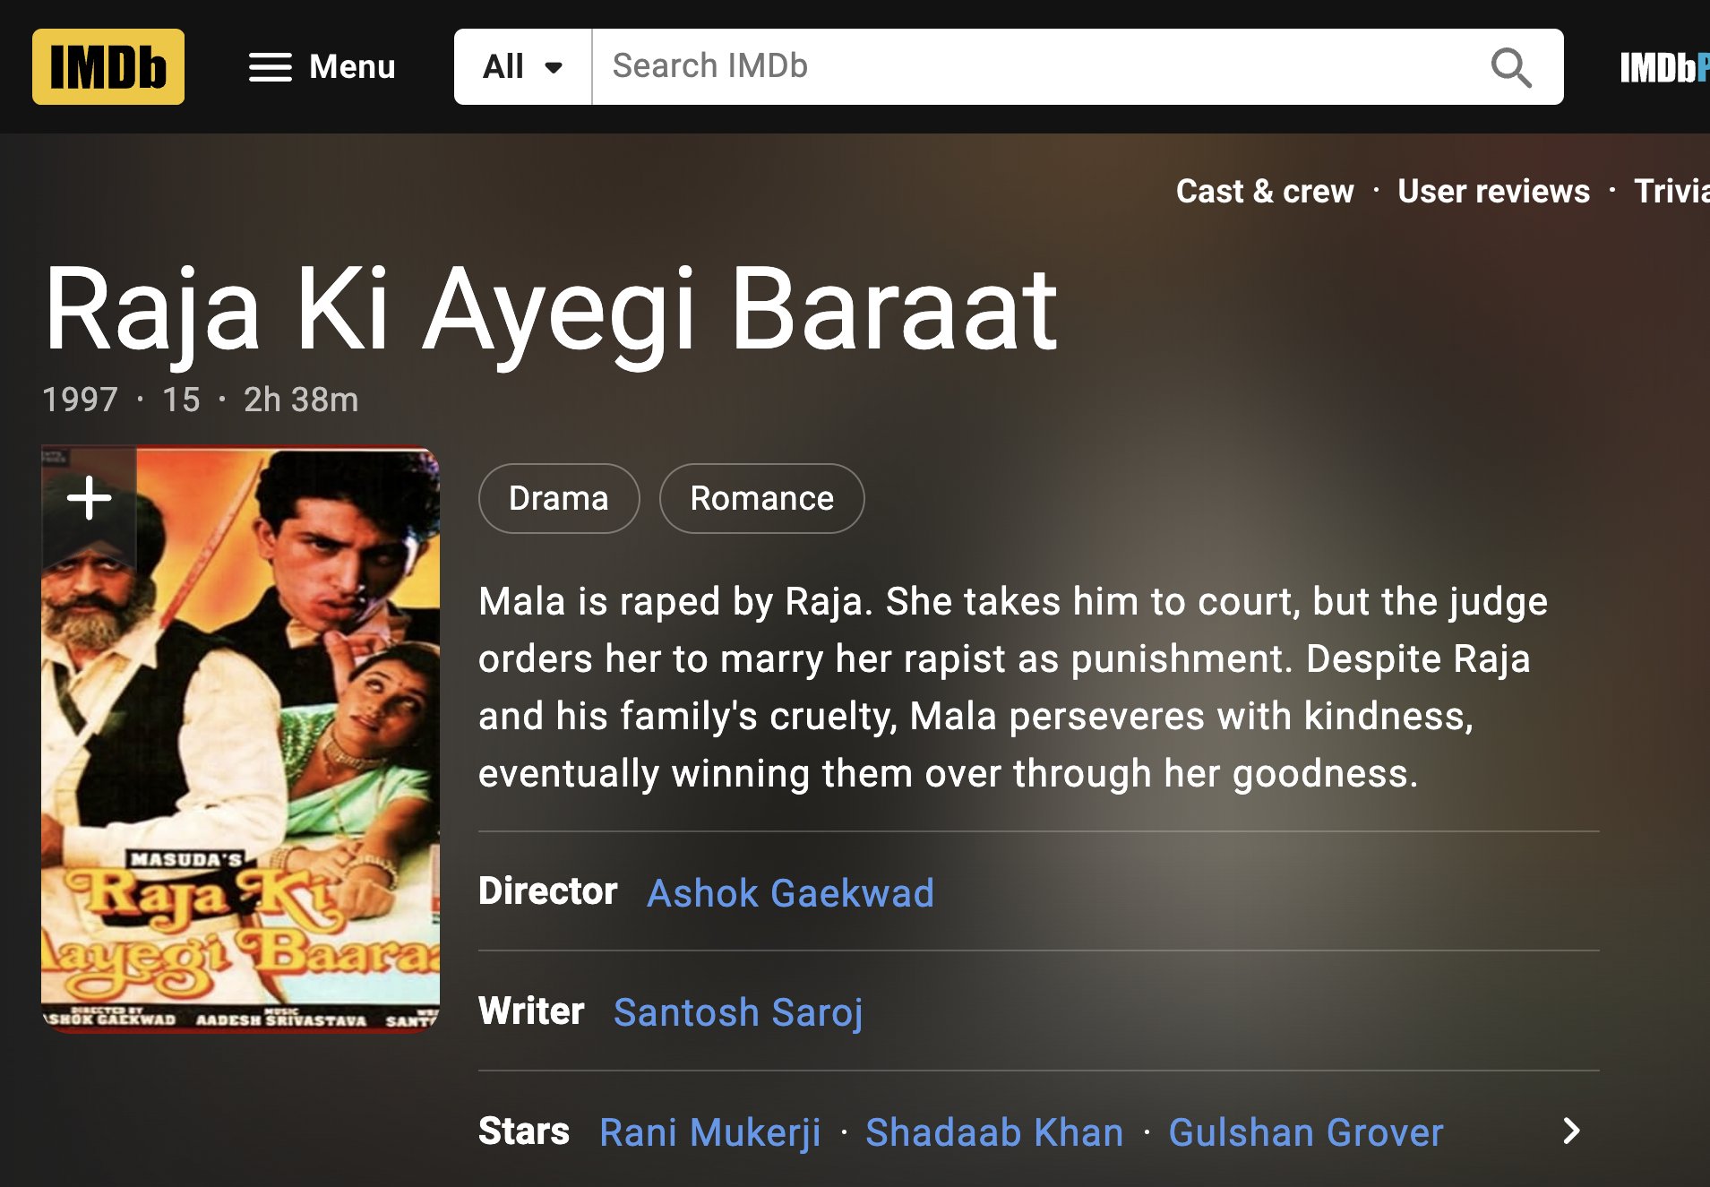Go to Cast & crew

point(1264,191)
